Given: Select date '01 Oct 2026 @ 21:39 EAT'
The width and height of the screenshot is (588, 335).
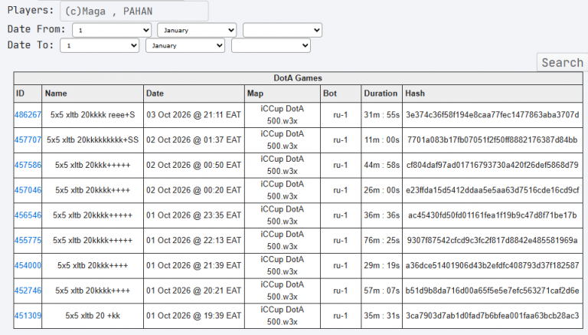Looking at the screenshot, I should (194, 265).
